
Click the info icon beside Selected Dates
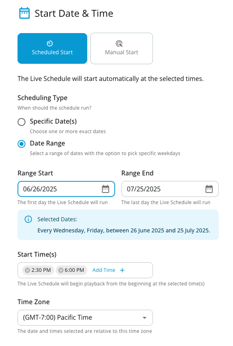28,219
